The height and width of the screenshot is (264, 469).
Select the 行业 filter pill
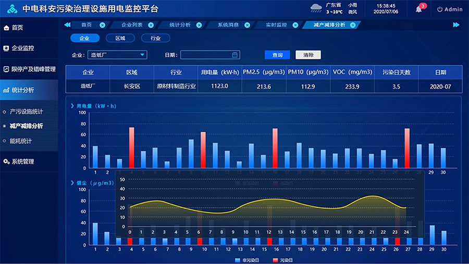pyautogui.click(x=155, y=38)
